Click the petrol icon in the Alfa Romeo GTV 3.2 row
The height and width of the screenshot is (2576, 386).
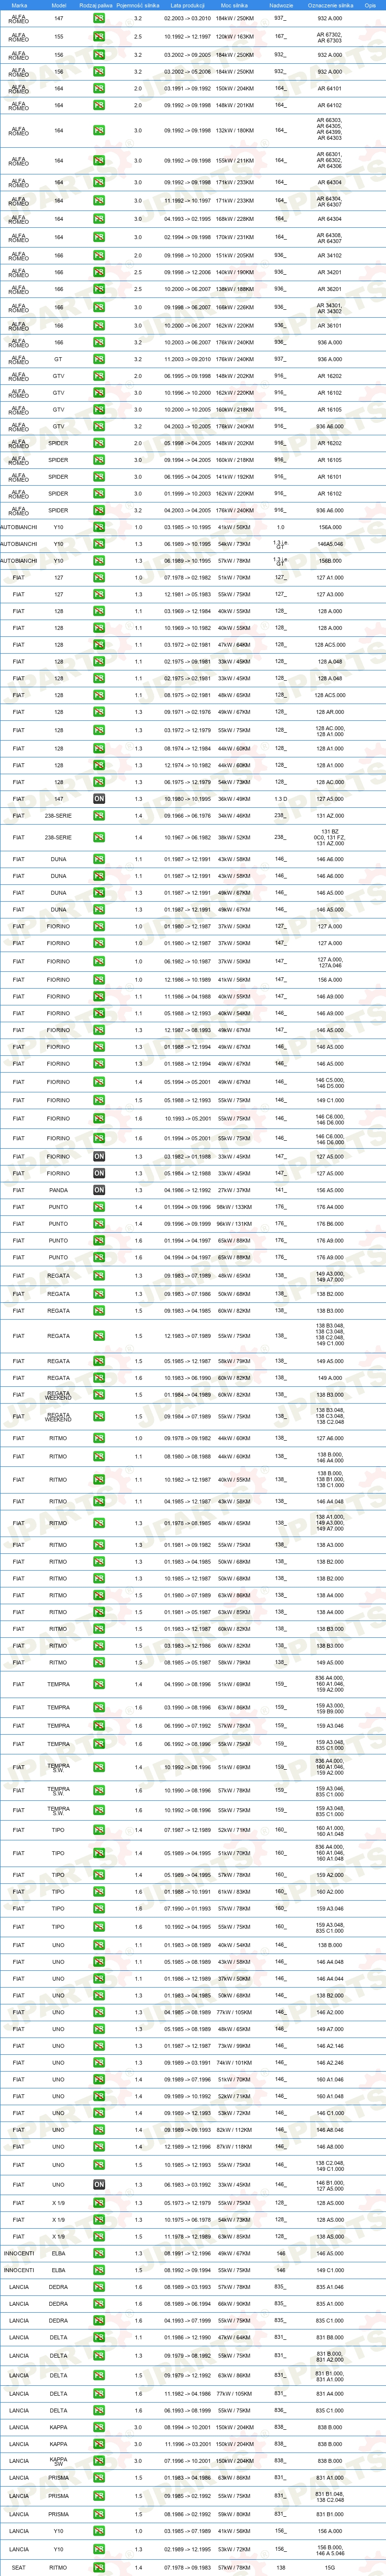[99, 426]
